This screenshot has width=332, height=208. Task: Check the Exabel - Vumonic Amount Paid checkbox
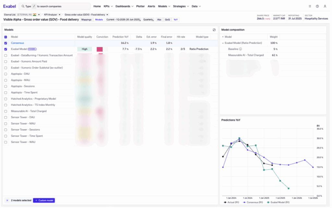tap(6, 62)
